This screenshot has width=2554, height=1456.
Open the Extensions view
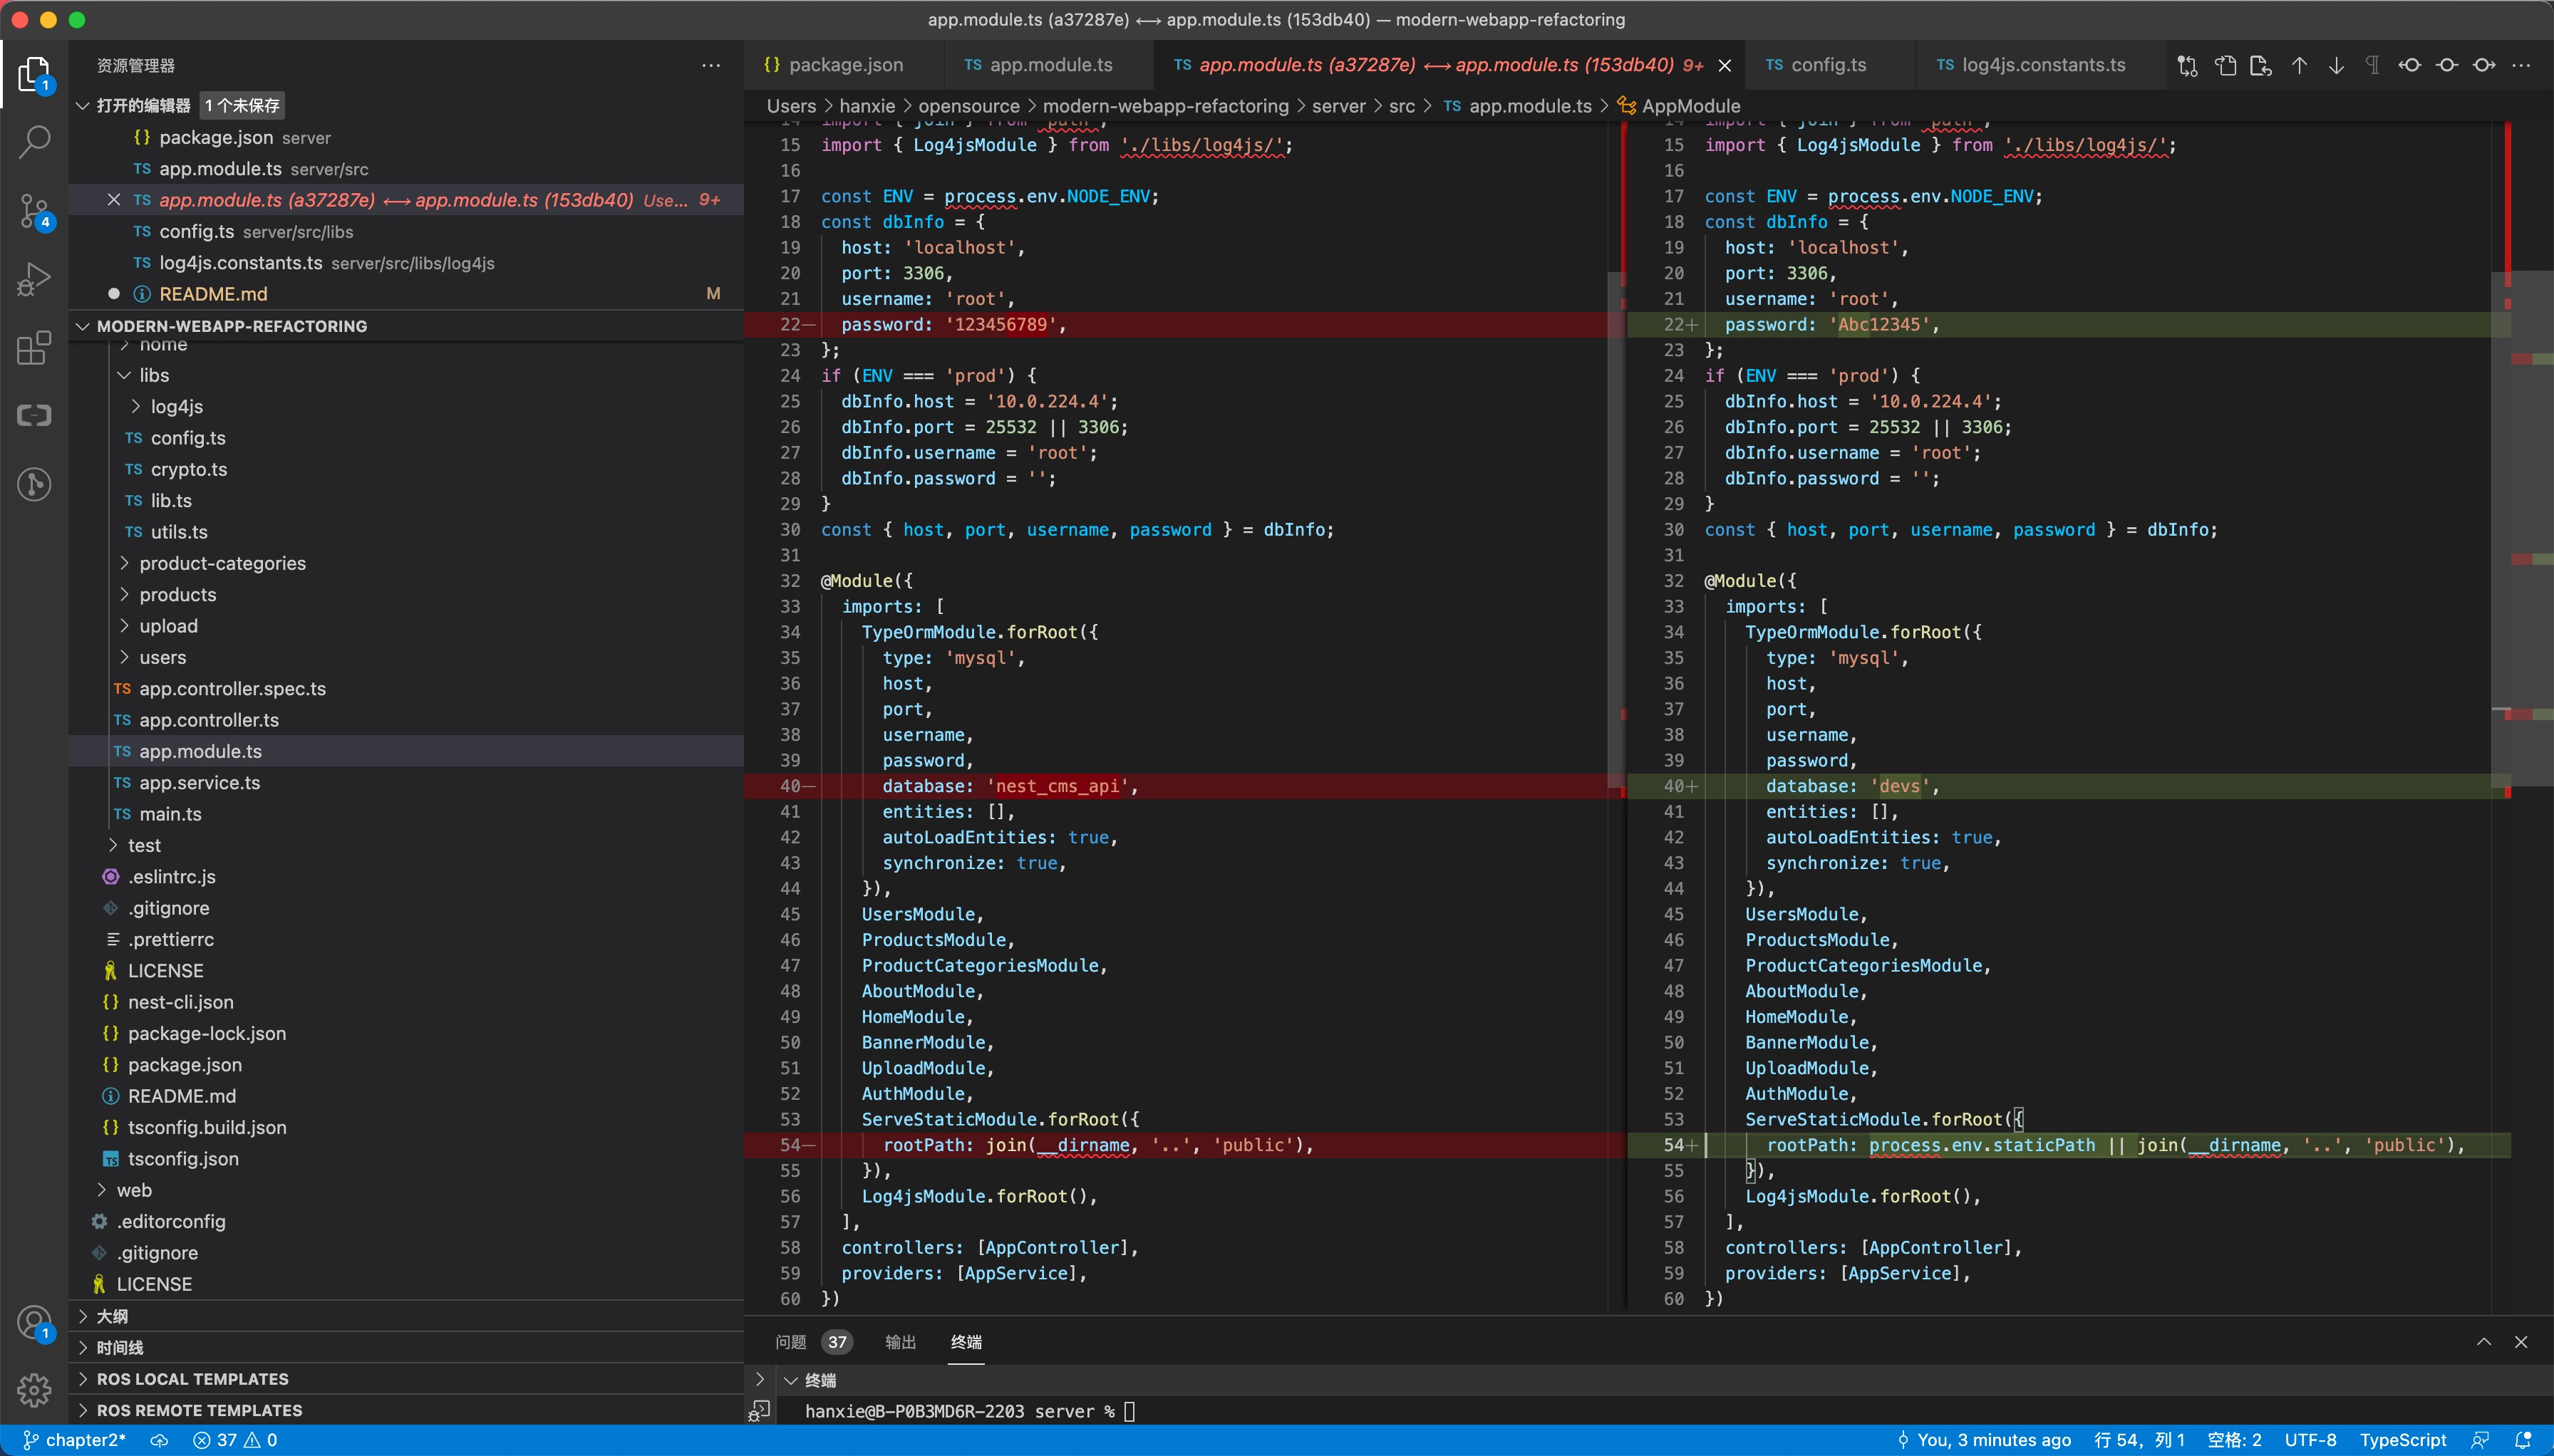[x=34, y=348]
